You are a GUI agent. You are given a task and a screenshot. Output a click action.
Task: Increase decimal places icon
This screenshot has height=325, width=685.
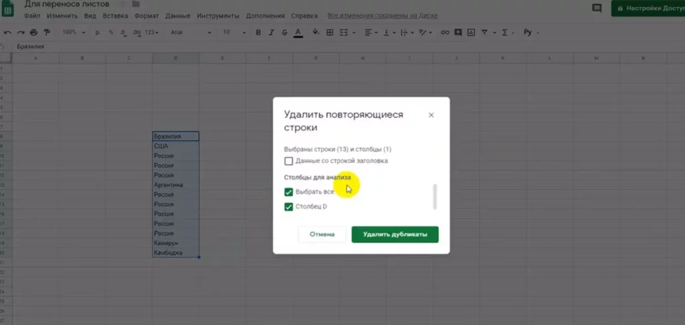point(136,33)
